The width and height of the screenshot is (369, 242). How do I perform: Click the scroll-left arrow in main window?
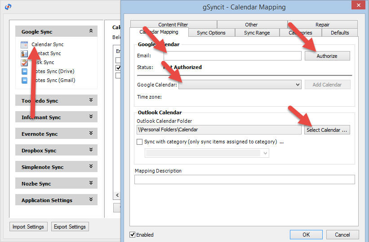tap(117, 195)
